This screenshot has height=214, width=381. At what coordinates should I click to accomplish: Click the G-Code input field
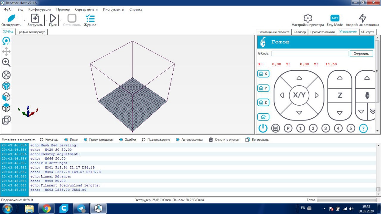point(310,54)
